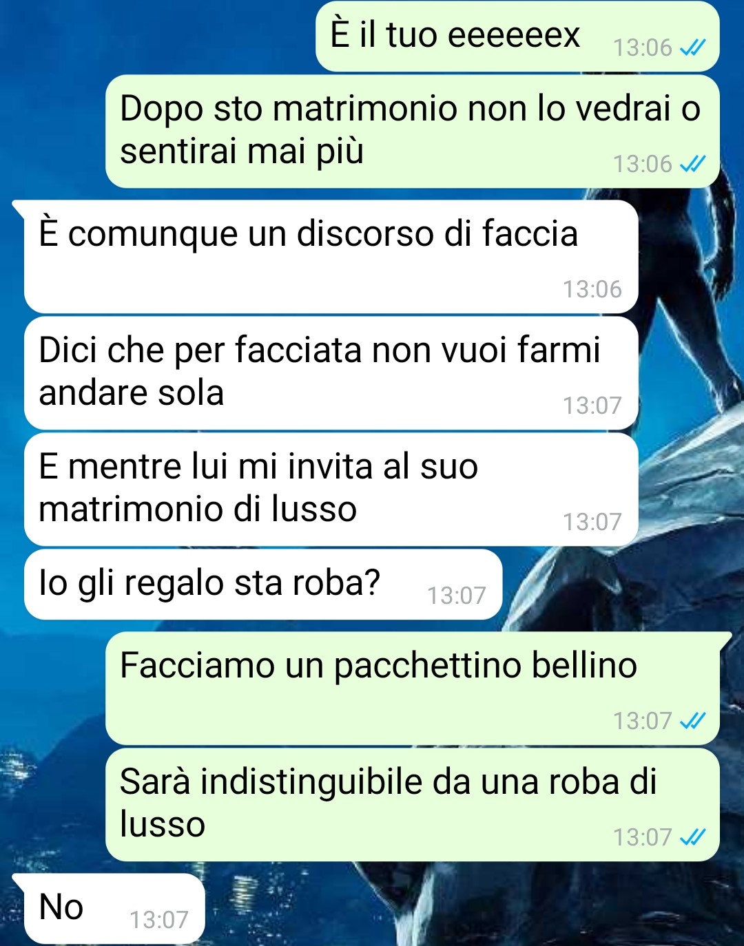Select the 'Io gli regalo sta roba?' bubble
Image resolution: width=744 pixels, height=946 pixels.
pyautogui.click(x=263, y=584)
